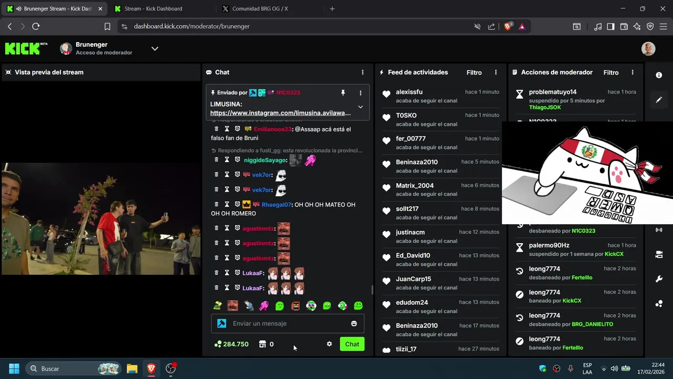The height and width of the screenshot is (379, 673).
Task: Click the 284.750 channel points balance
Action: tap(231, 344)
